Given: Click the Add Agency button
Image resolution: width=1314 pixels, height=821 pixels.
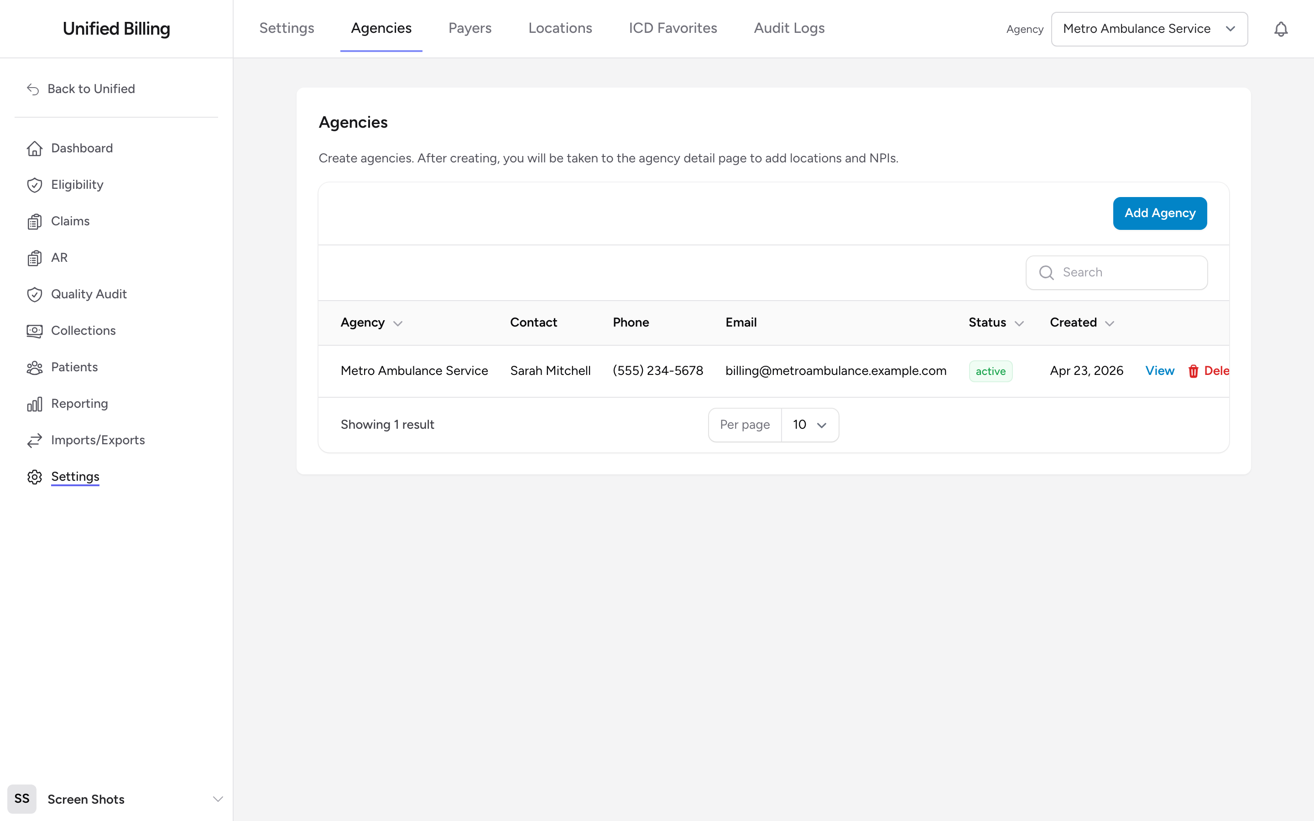Looking at the screenshot, I should 1160,213.
